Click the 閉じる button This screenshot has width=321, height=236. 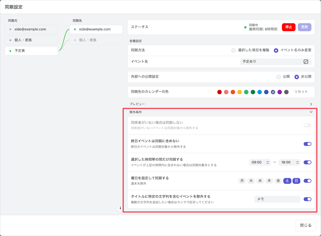306,225
